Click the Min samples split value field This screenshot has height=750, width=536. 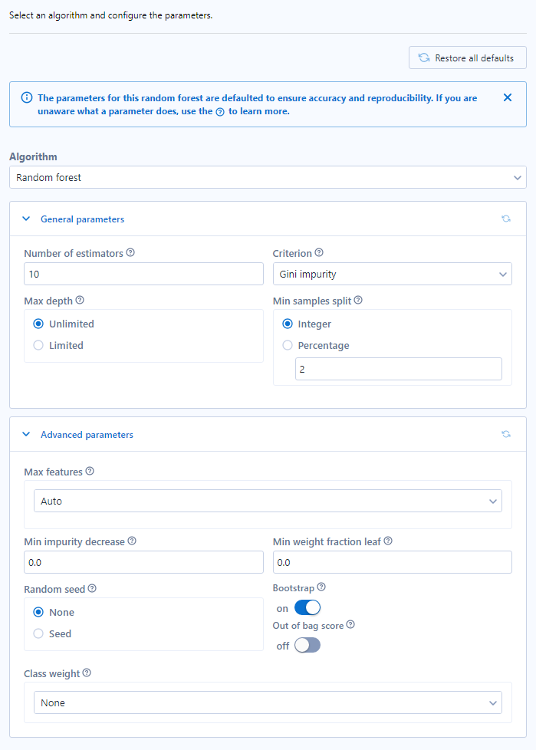click(x=398, y=369)
